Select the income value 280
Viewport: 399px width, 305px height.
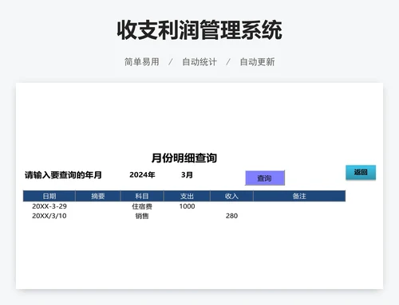click(231, 216)
